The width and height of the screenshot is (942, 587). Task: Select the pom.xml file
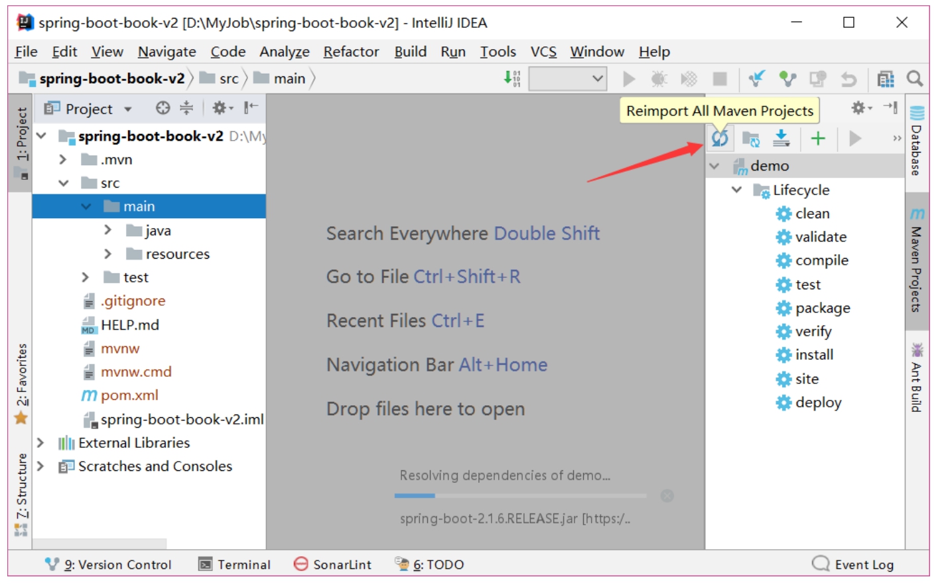click(120, 395)
